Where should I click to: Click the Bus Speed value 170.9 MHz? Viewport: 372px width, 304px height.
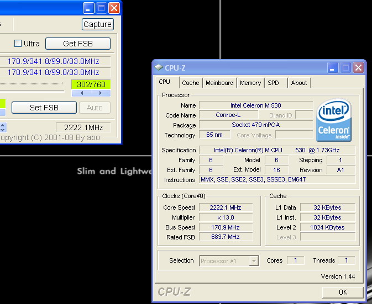(226, 227)
